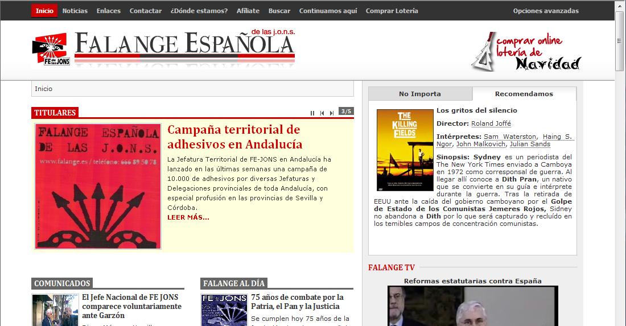The width and height of the screenshot is (626, 326).
Task: Open ¿Dónde estamos? menu item
Action: (199, 11)
